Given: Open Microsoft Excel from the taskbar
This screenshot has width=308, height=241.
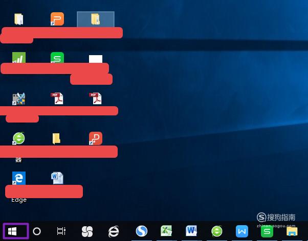Looking at the screenshot, I should [x=166, y=231].
